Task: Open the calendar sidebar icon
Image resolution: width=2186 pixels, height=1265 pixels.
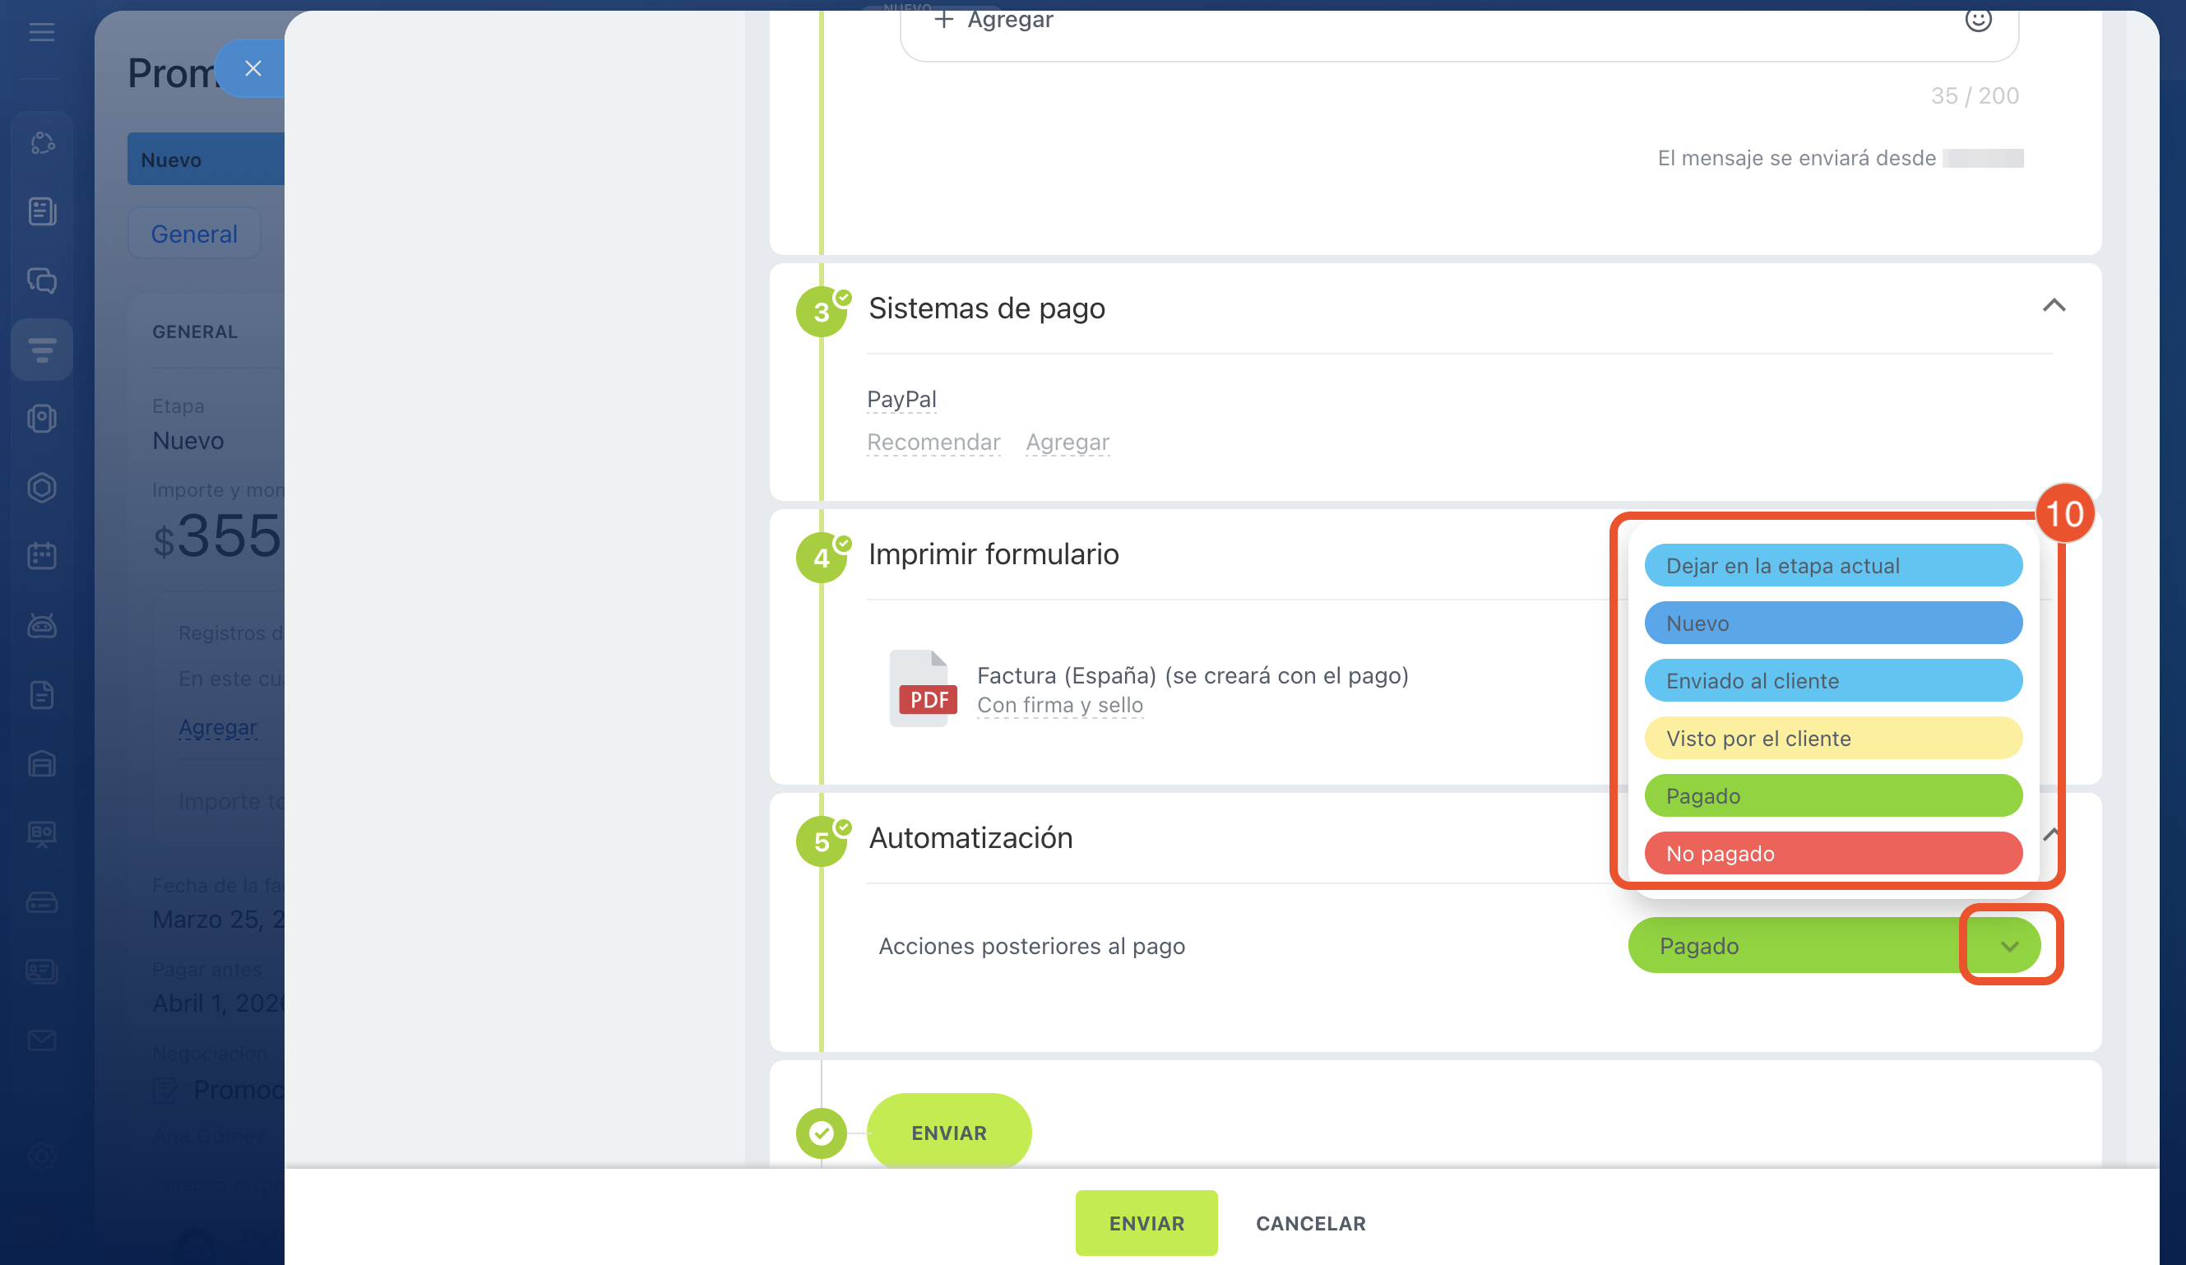Action: click(42, 555)
